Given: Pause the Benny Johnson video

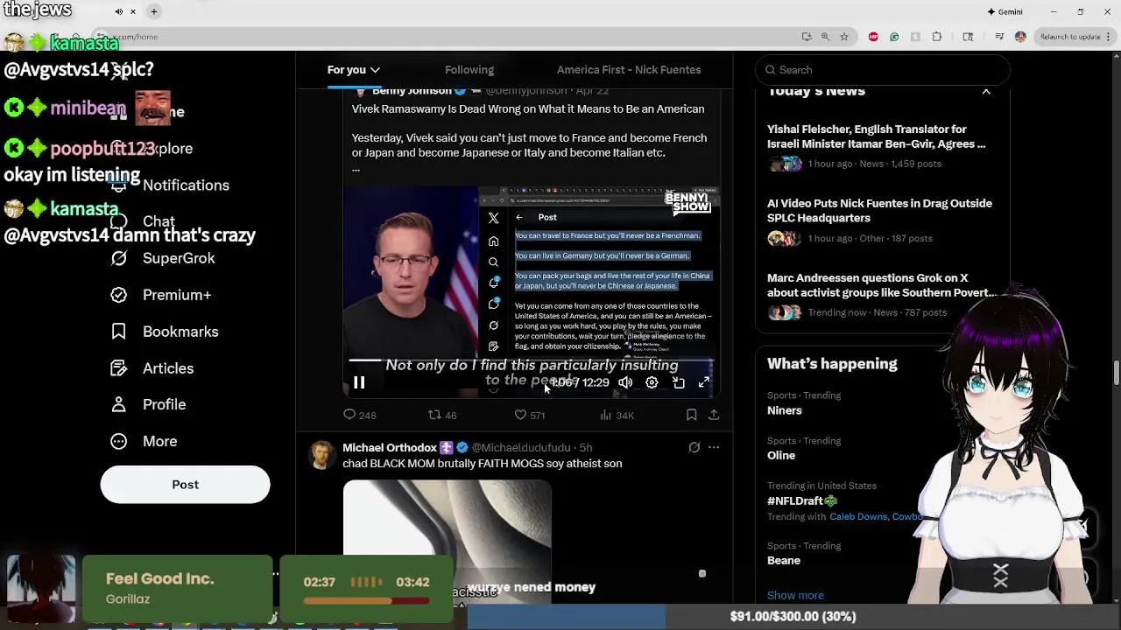Looking at the screenshot, I should click(x=359, y=382).
